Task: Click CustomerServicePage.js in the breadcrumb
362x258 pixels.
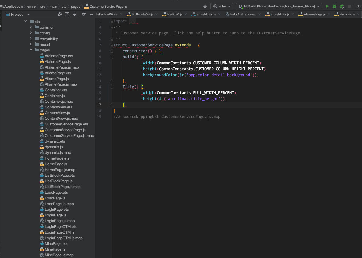Action: [106, 6]
